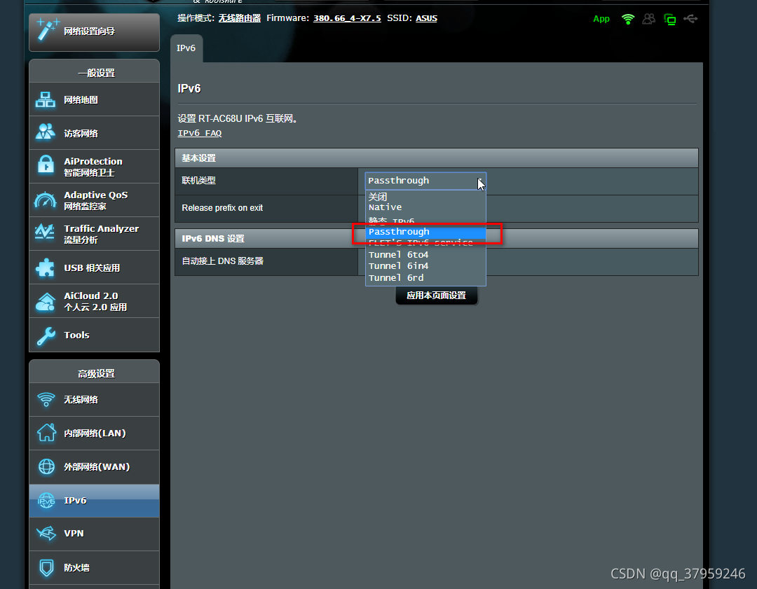Click the network clients status icon
The width and height of the screenshot is (757, 589).
click(x=669, y=20)
